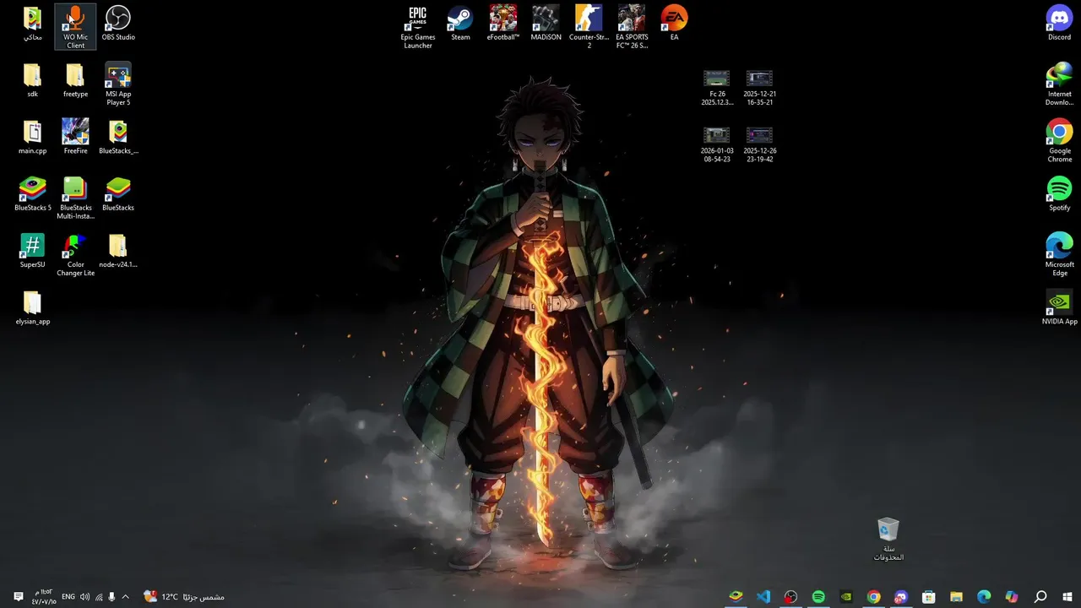Select the 2026-01-03 08-54-23 video file

717,144
